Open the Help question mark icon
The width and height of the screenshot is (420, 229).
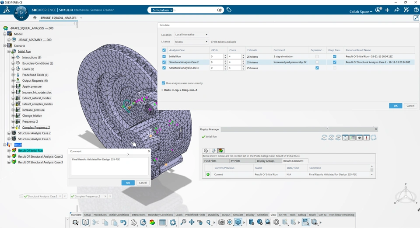tap(416, 10)
